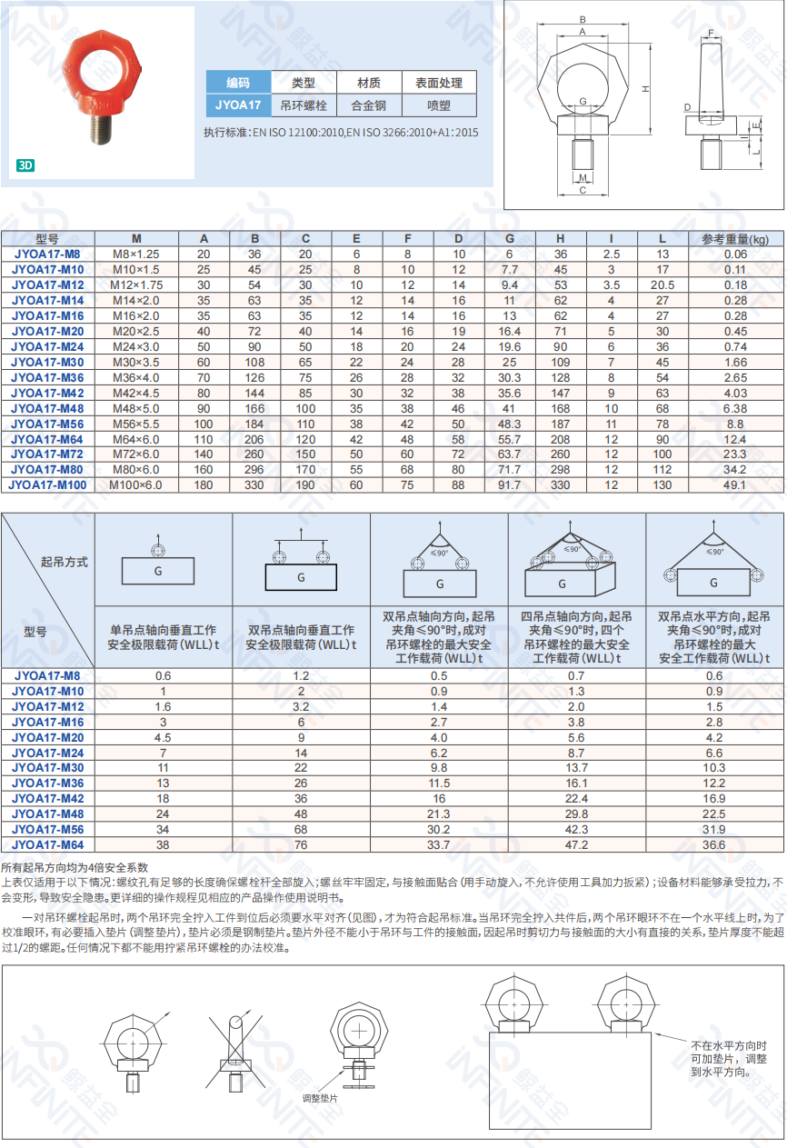Click the M36×4.0 thread size cell
This screenshot has height=1148, width=787.
point(135,377)
